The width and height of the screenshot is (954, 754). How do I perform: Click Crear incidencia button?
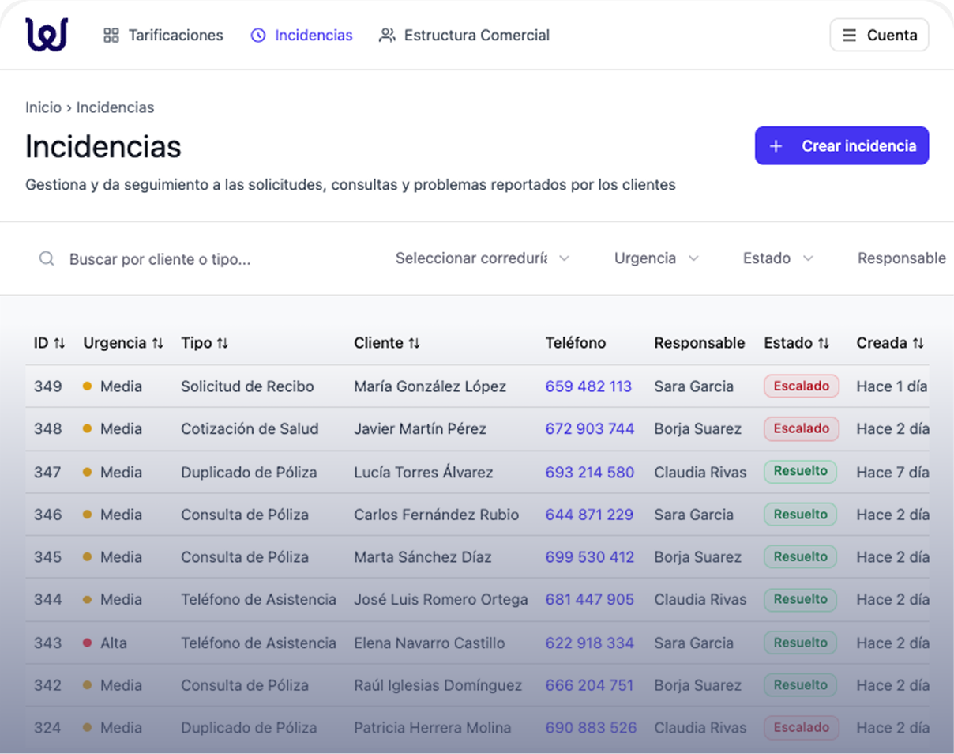[x=842, y=146]
